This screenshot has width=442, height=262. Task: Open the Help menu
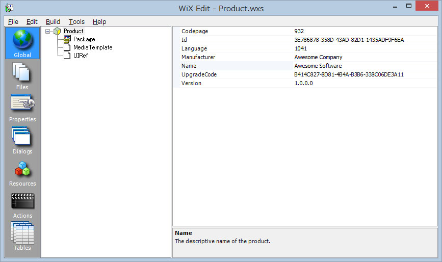99,21
